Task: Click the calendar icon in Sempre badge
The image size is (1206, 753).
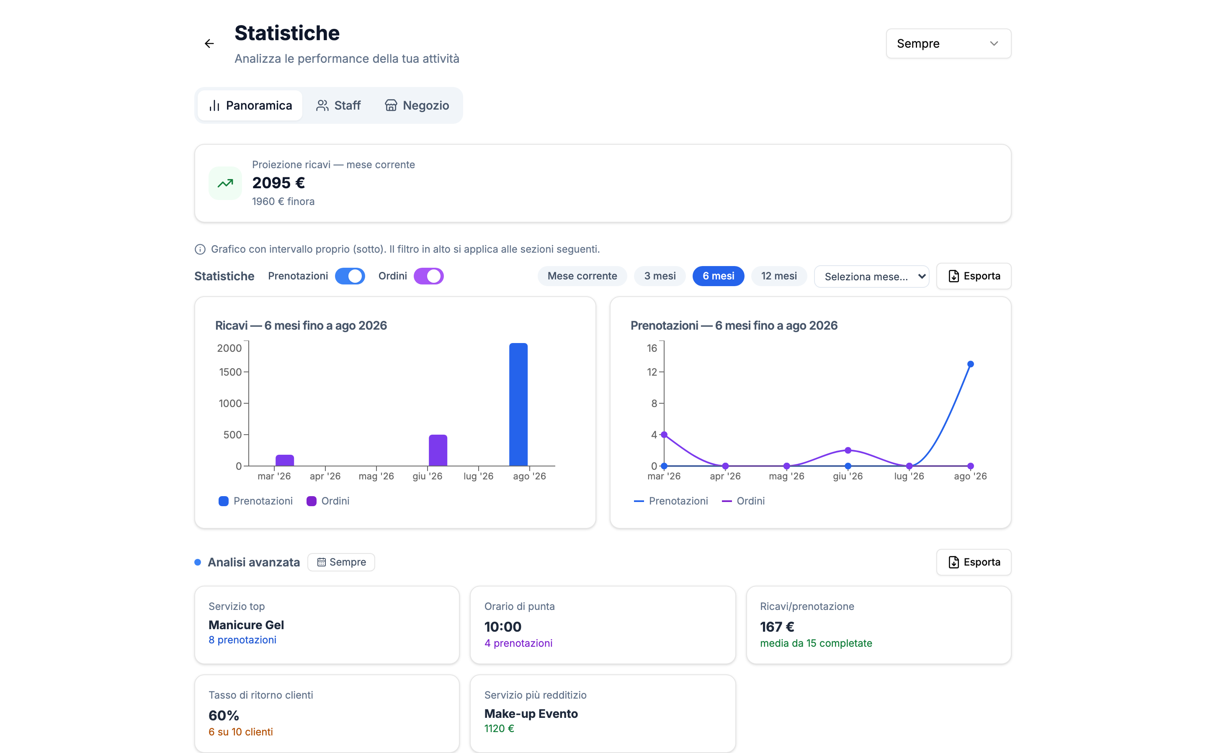Action: [322, 562]
